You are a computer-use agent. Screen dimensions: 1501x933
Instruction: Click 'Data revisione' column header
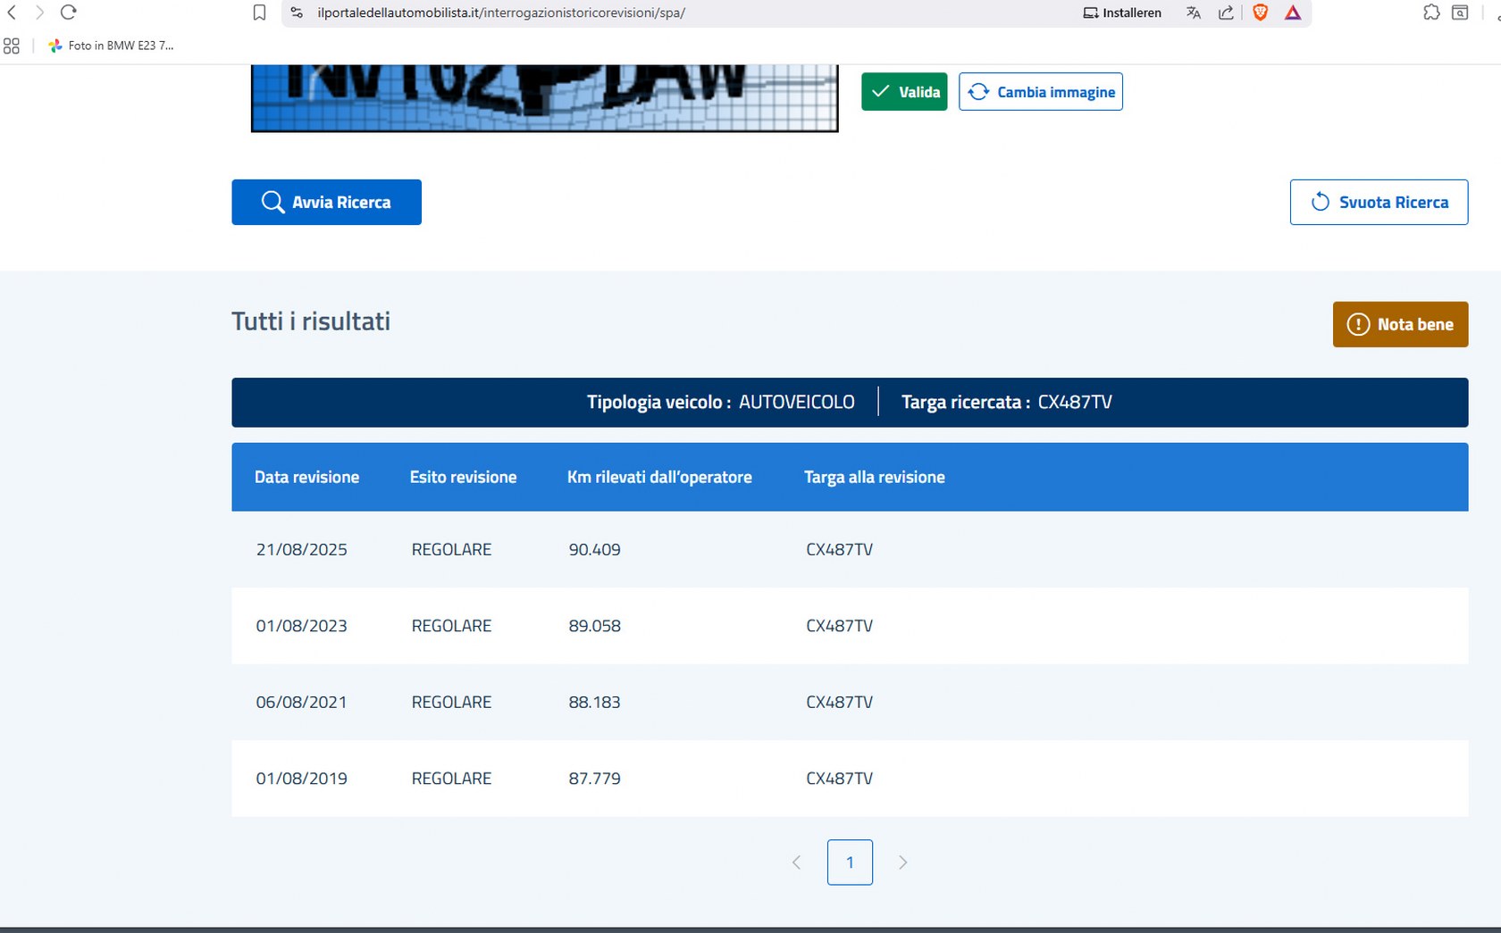306,478
